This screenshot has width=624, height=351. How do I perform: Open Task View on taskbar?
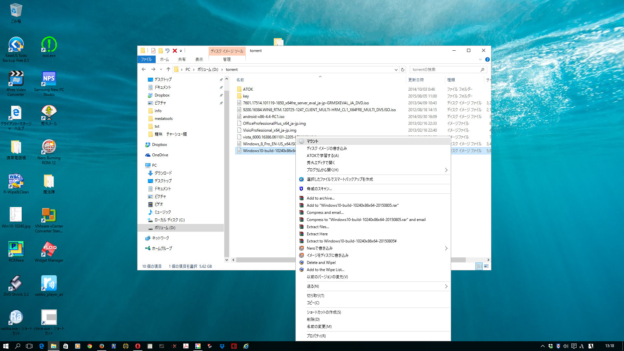29,346
